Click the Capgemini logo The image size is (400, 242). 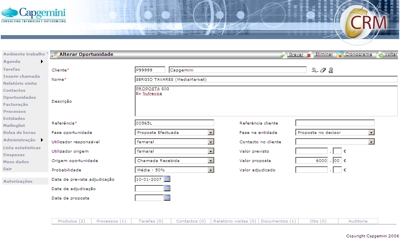[x=34, y=15]
